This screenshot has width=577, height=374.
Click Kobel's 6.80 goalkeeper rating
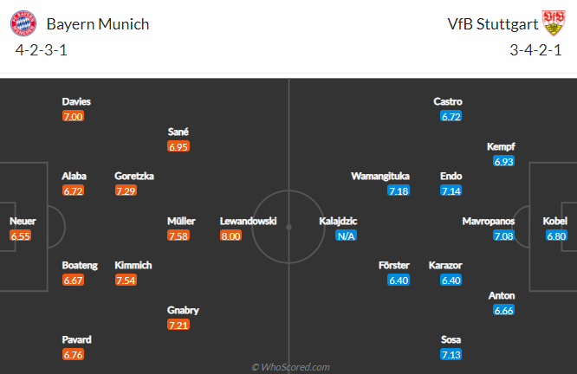555,235
